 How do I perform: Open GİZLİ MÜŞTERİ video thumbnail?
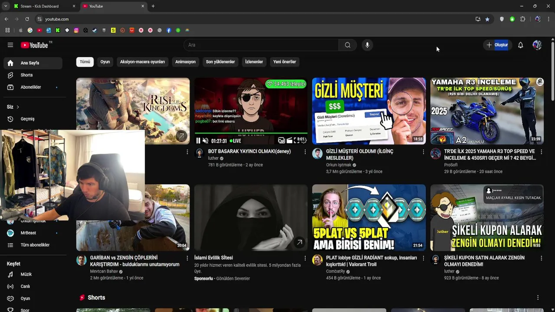click(369, 111)
